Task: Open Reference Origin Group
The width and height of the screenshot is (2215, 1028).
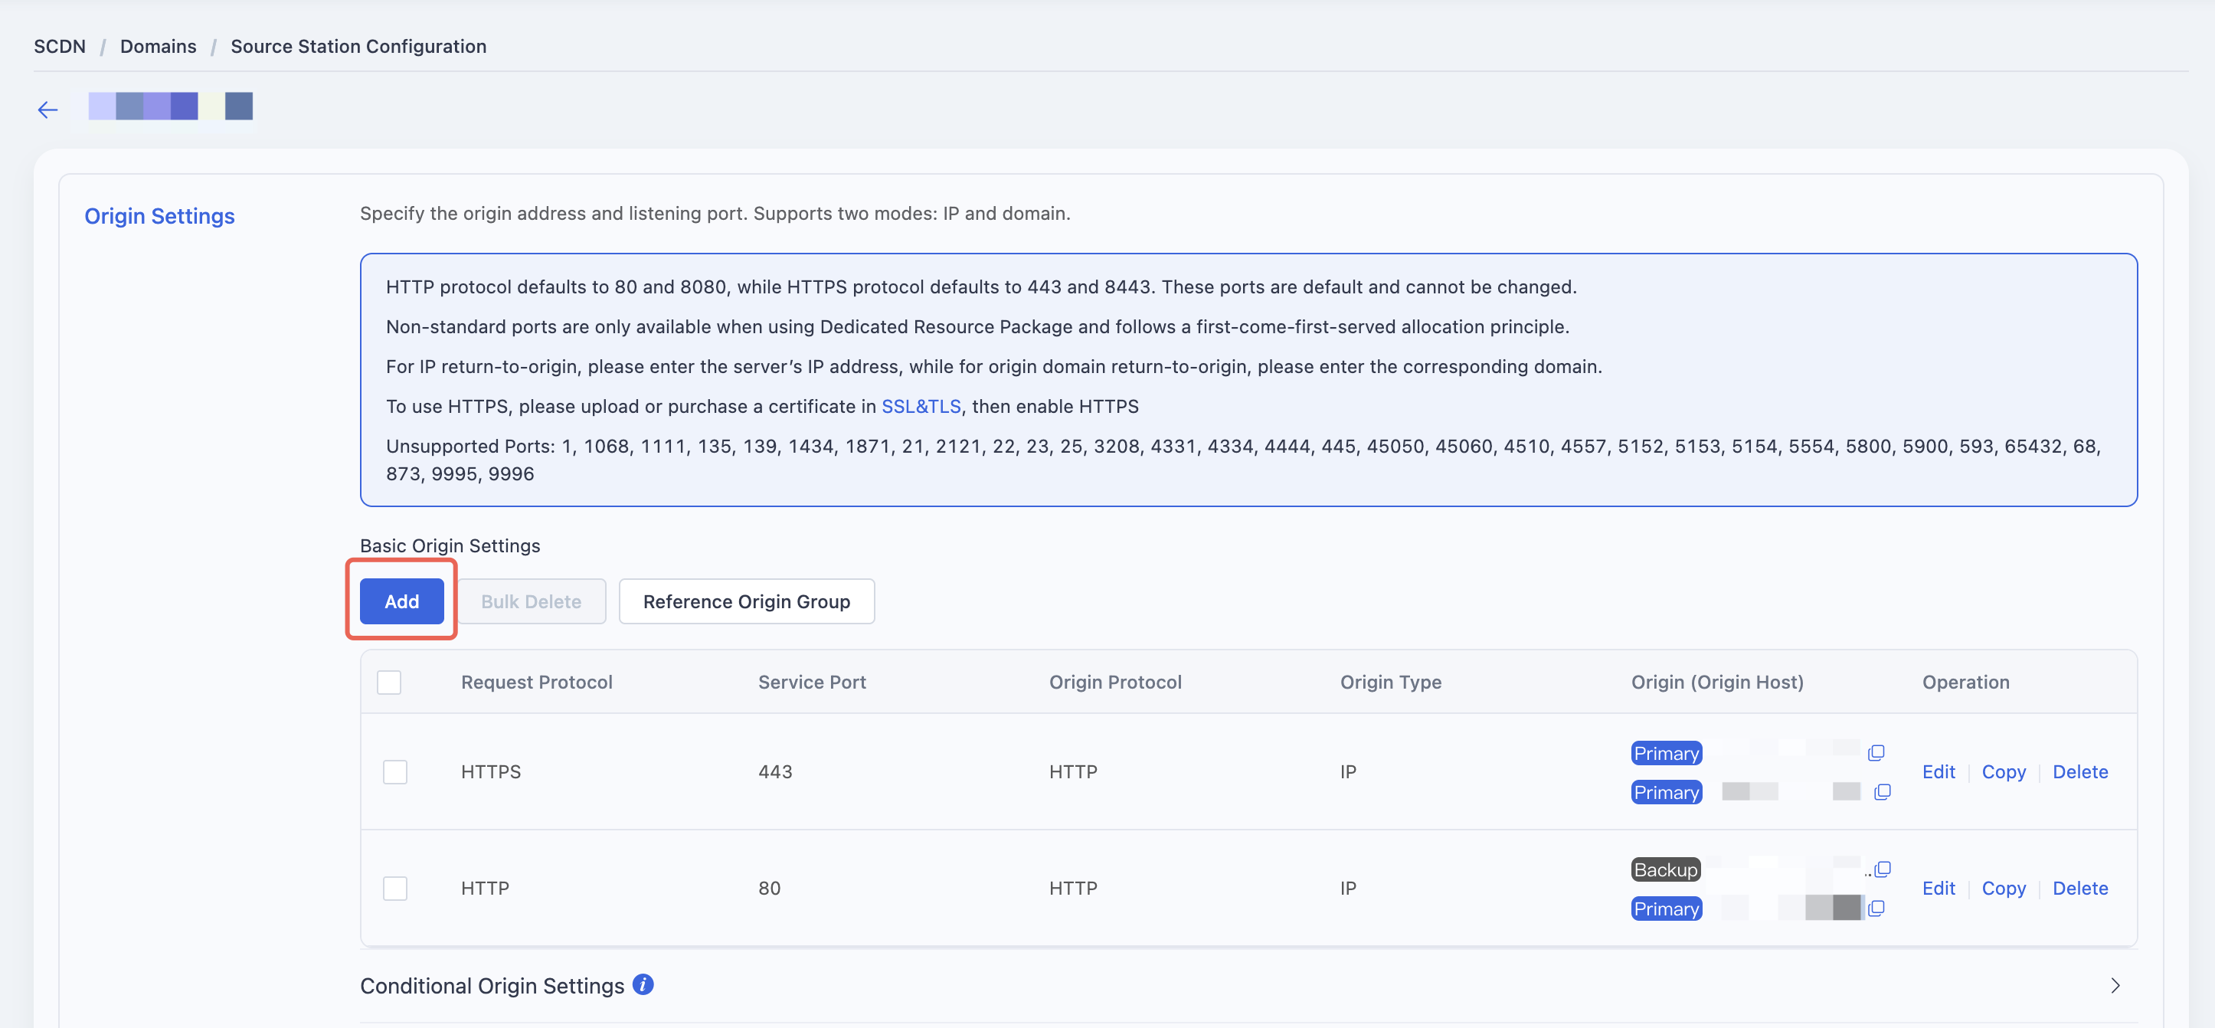Action: (746, 601)
